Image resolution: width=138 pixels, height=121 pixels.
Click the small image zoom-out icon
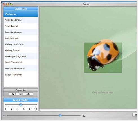coord(4,116)
